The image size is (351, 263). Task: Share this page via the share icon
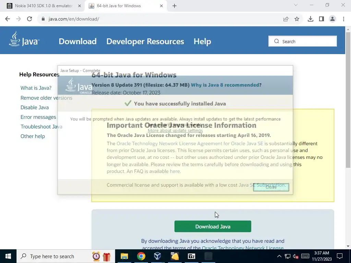(x=286, y=19)
